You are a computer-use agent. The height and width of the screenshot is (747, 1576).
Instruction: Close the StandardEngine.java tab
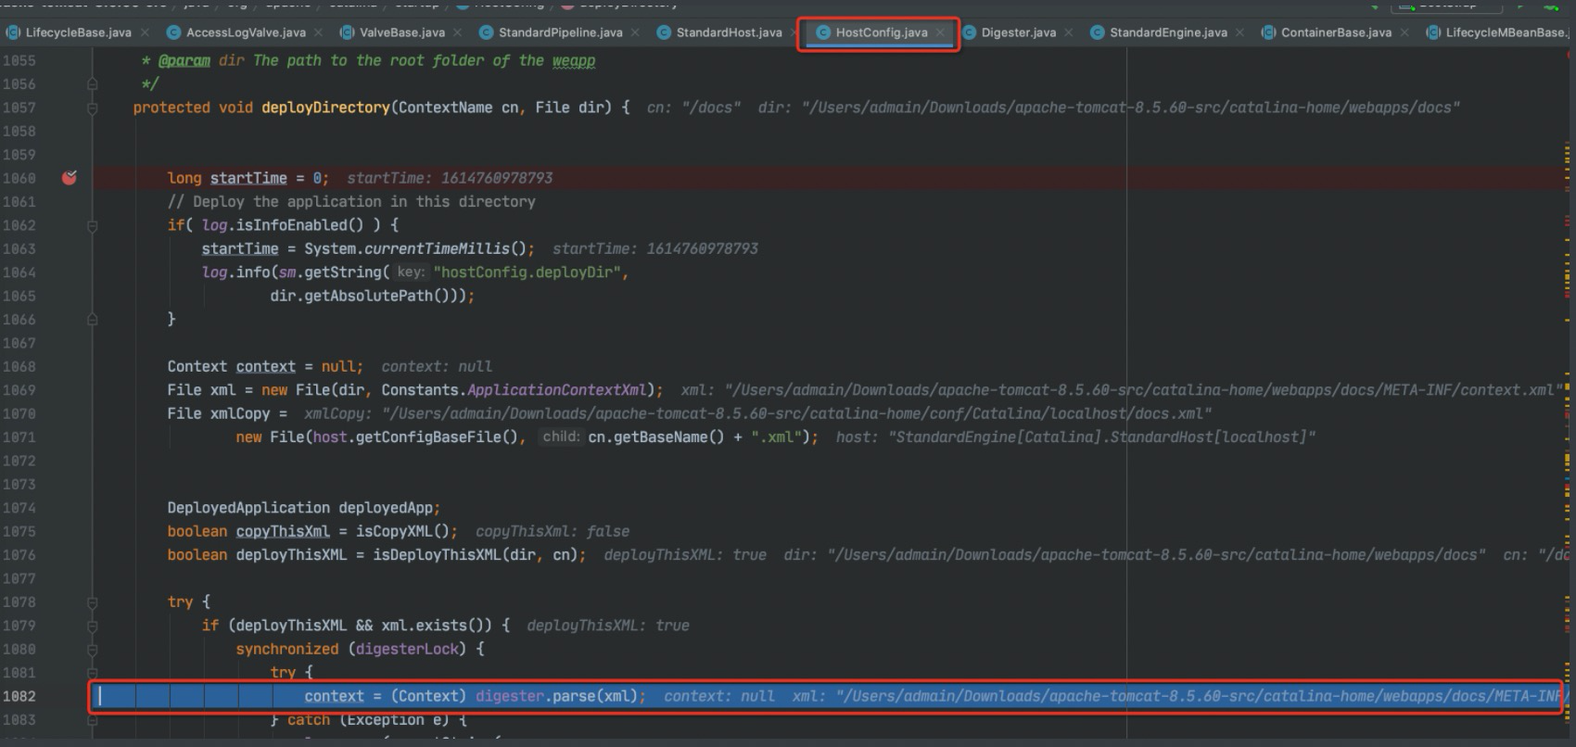1240,32
